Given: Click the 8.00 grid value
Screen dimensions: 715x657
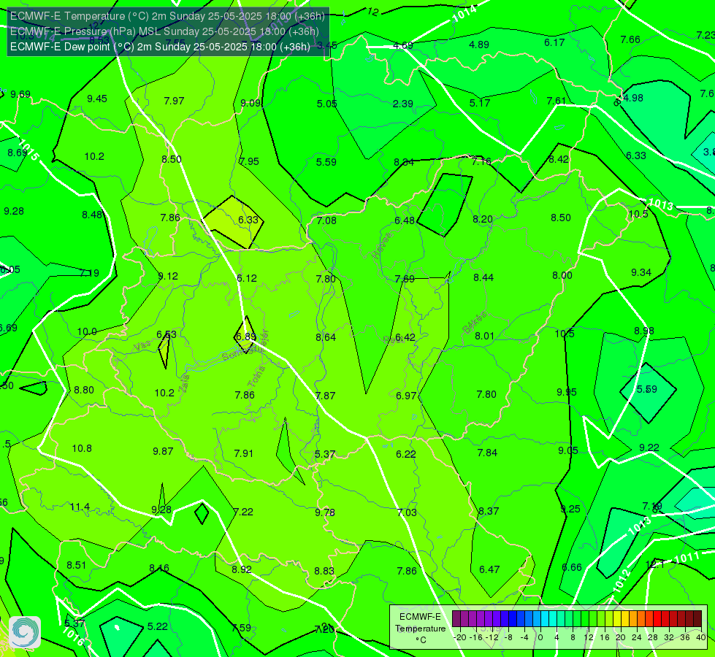Looking at the screenshot, I should [562, 275].
